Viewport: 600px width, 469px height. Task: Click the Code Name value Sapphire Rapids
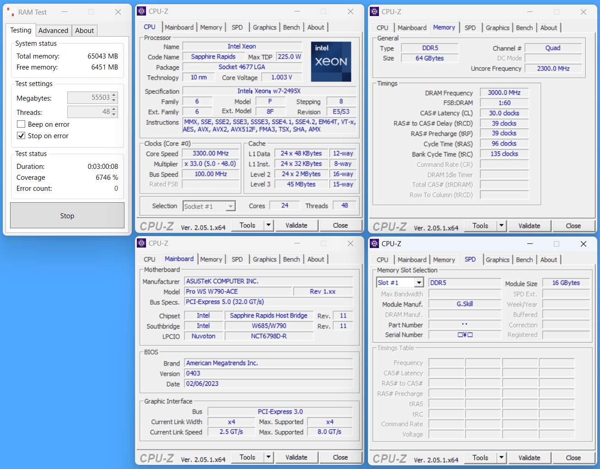(213, 57)
